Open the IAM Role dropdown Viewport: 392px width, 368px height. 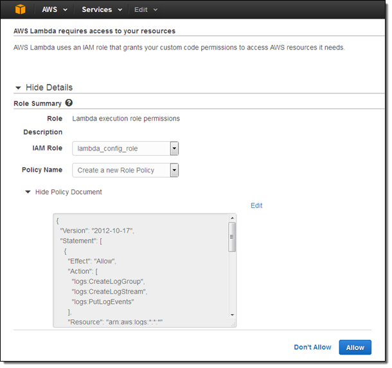click(x=174, y=149)
